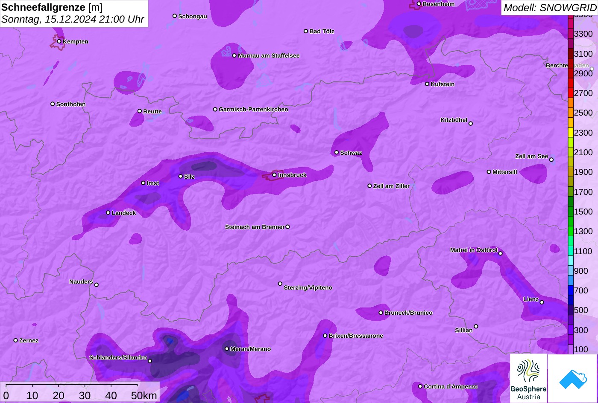Viewport: 598px width, 403px height.
Task: Click the blue 700 legend color
Action: pos(571,290)
